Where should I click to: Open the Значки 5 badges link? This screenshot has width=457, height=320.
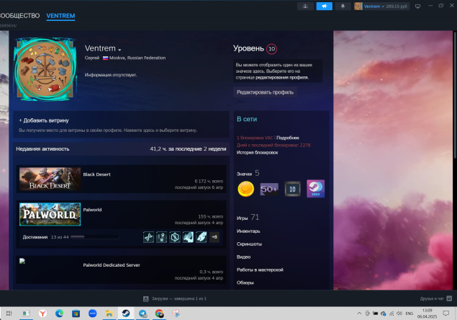click(248, 173)
